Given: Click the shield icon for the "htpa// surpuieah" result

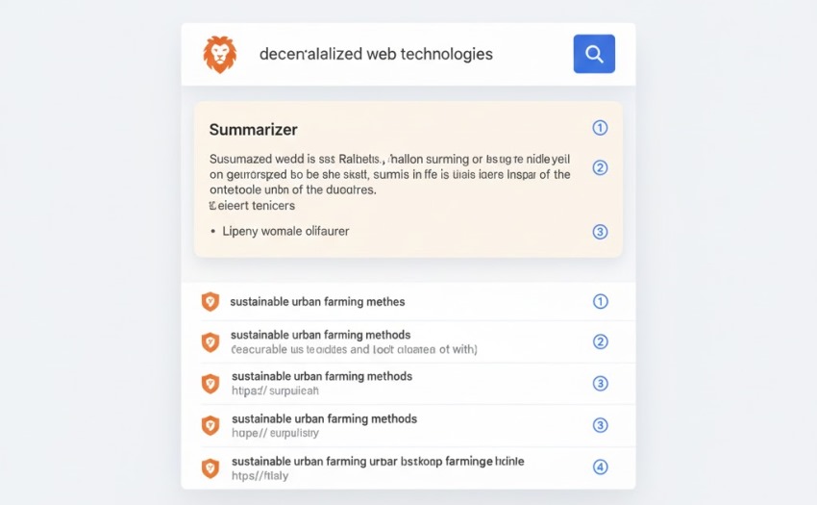Looking at the screenshot, I should (210, 384).
